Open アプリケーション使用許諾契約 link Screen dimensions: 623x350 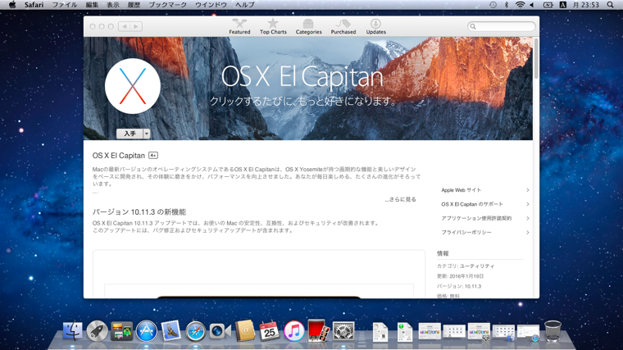[476, 218]
